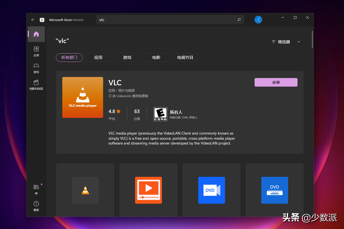This screenshot has width=344, height=229.
Task: Click the Microsoft Store logo icon
Action: point(42,20)
